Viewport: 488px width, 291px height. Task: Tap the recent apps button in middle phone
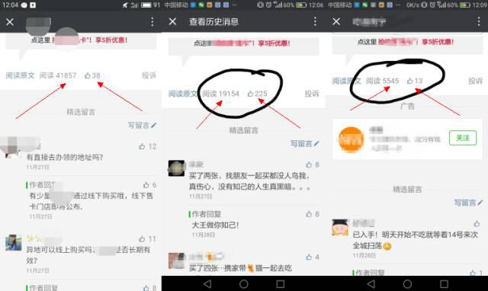281,284
